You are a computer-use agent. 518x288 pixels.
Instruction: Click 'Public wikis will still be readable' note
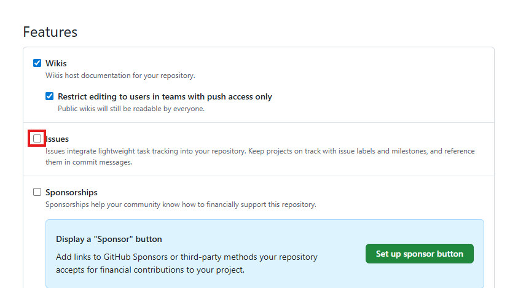(x=131, y=109)
